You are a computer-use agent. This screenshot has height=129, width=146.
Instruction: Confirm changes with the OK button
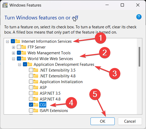(103, 121)
